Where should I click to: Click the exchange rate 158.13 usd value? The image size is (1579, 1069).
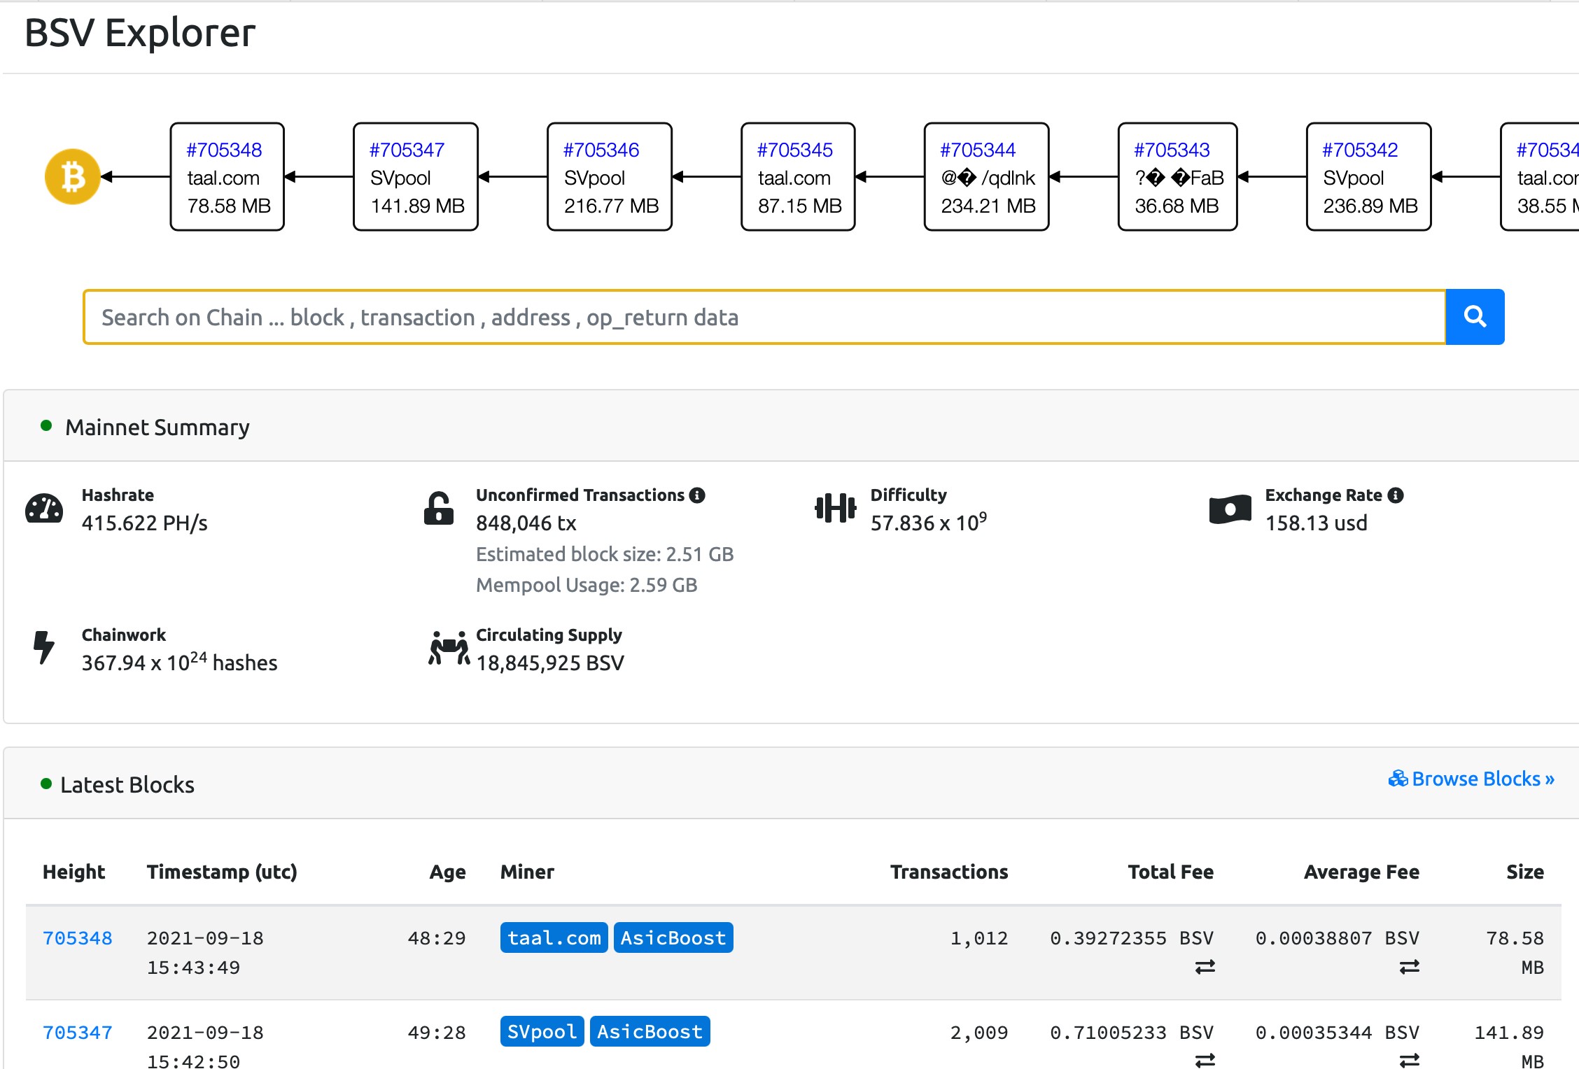1316,523
